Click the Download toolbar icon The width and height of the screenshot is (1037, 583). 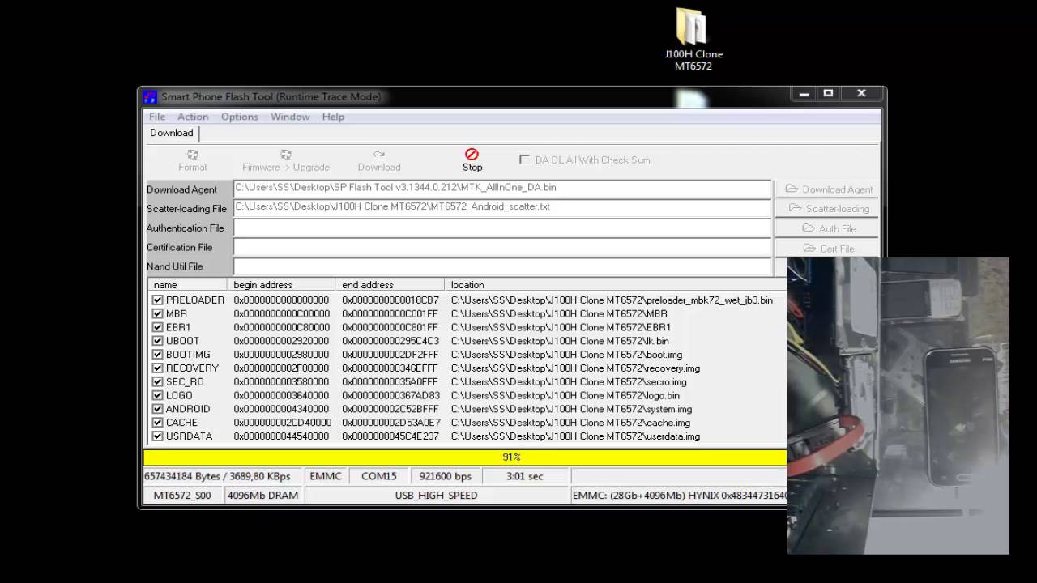379,160
